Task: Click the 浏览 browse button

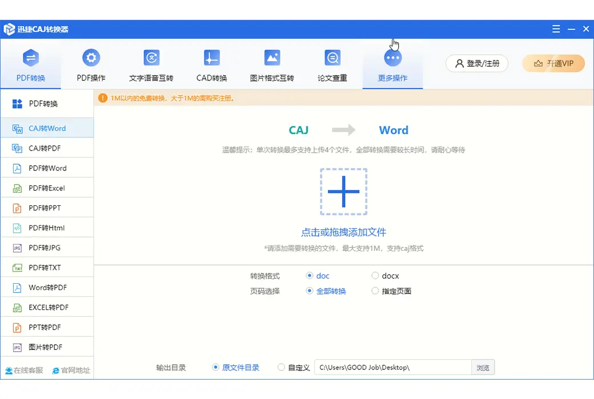Action: pyautogui.click(x=483, y=368)
